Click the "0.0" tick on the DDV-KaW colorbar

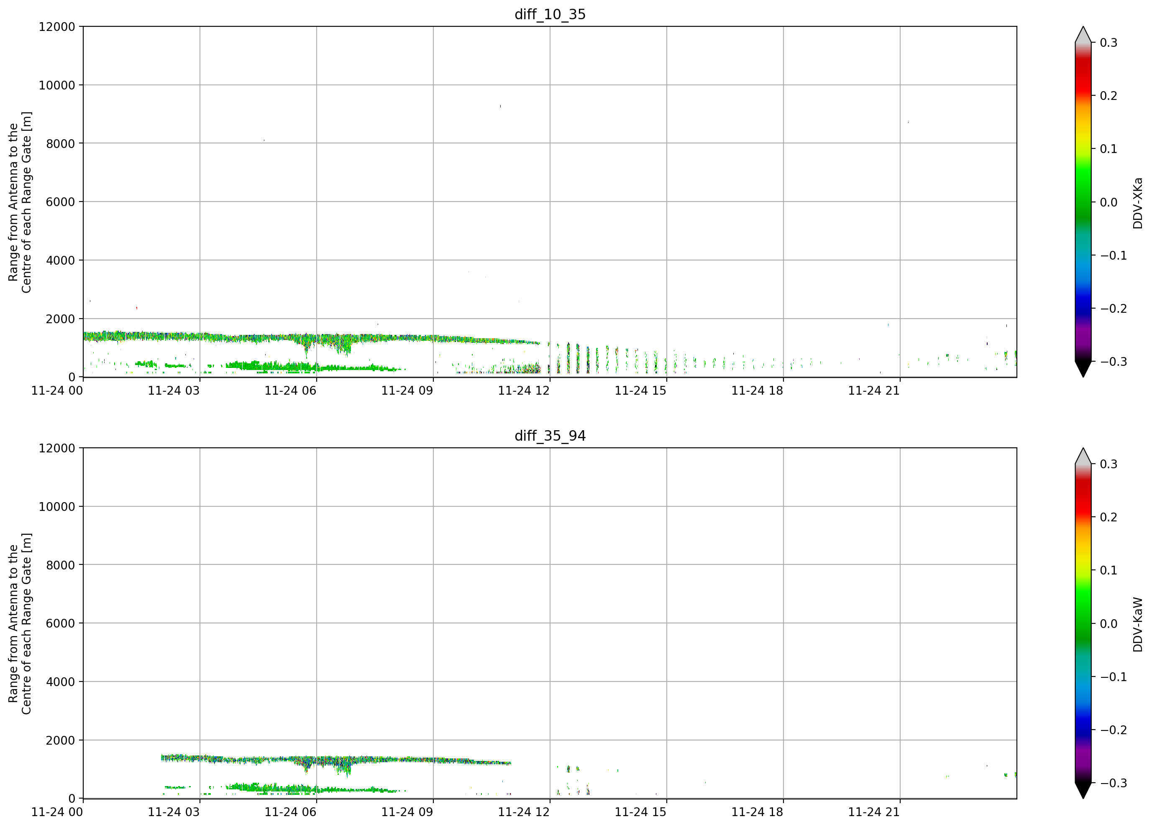point(1109,623)
